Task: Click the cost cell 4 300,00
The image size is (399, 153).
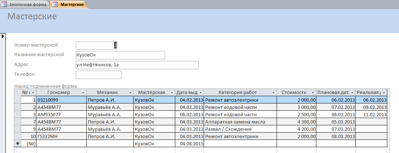Action: coord(296,122)
